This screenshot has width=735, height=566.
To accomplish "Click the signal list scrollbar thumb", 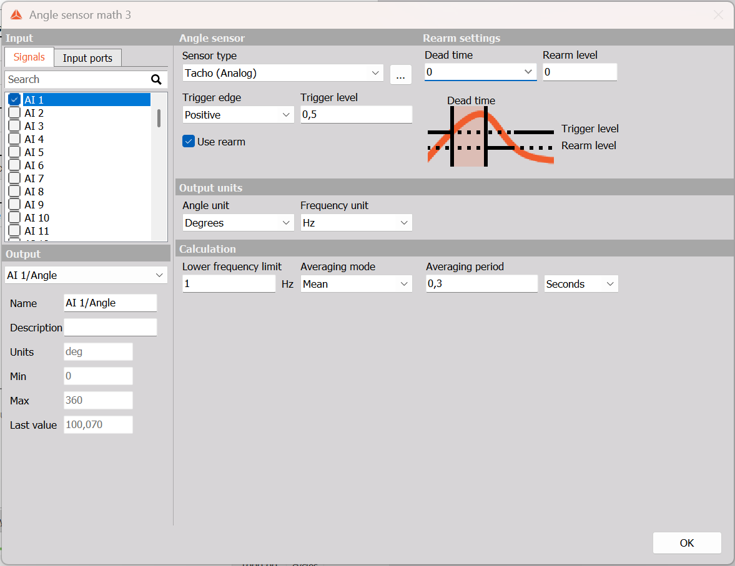I will click(x=159, y=118).
